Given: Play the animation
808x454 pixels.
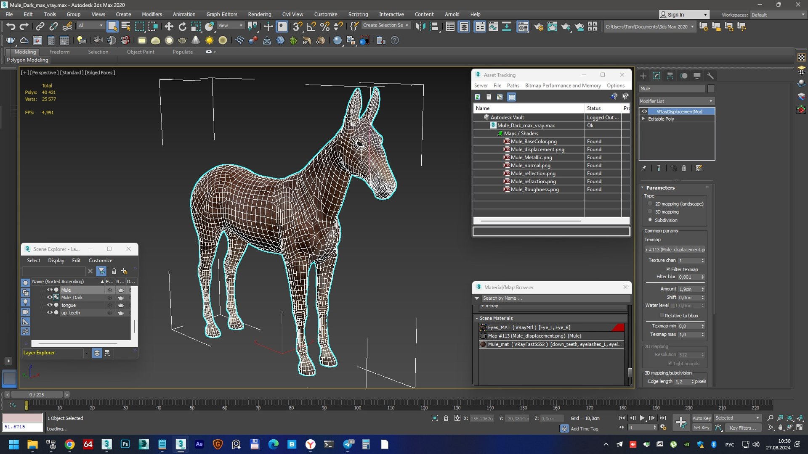Looking at the screenshot, I should click(642, 418).
